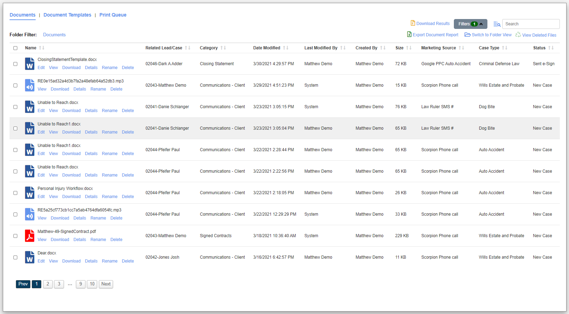Focus the Search input field
Viewport: 569px width, 314px height.
point(531,24)
